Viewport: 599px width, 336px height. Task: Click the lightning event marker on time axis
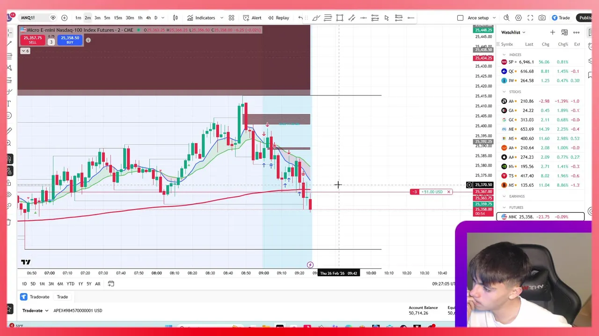click(310, 265)
